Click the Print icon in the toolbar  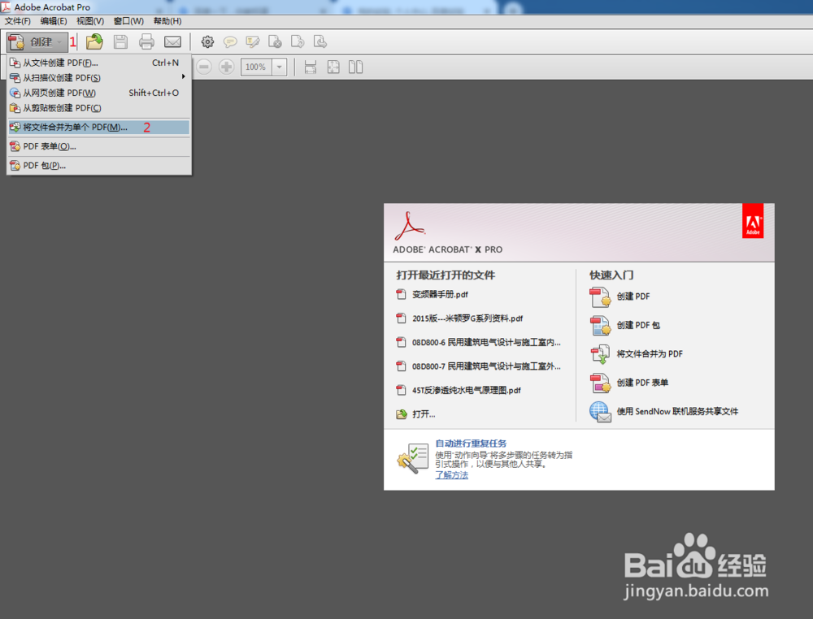(146, 42)
